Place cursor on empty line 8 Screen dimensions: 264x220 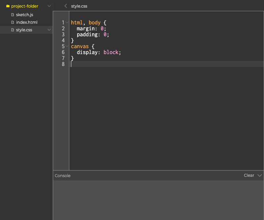[132, 64]
